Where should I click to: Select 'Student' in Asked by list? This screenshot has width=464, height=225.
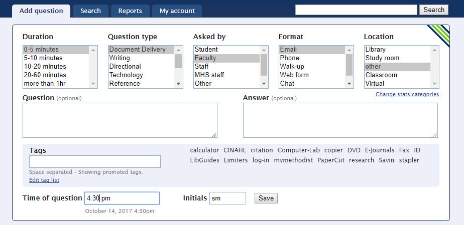[x=226, y=50]
